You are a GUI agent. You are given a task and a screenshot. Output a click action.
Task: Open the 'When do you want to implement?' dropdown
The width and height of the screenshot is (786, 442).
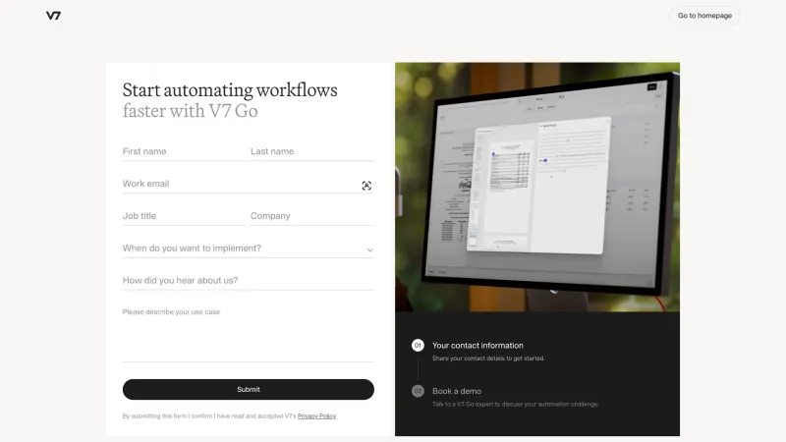(249, 249)
